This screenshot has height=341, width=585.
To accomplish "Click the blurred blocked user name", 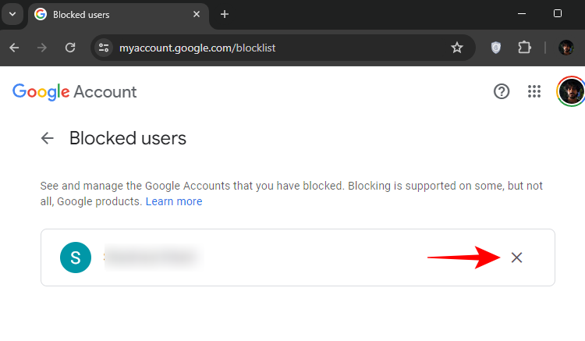I will coord(154,257).
